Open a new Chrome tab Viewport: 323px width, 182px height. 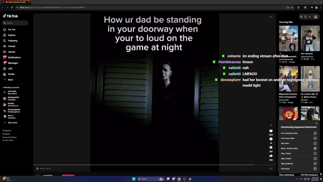point(33,2)
